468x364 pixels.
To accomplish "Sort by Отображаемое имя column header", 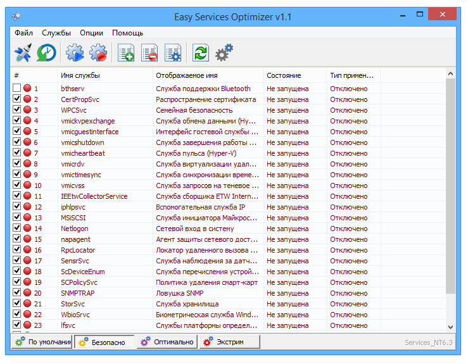I will point(208,75).
